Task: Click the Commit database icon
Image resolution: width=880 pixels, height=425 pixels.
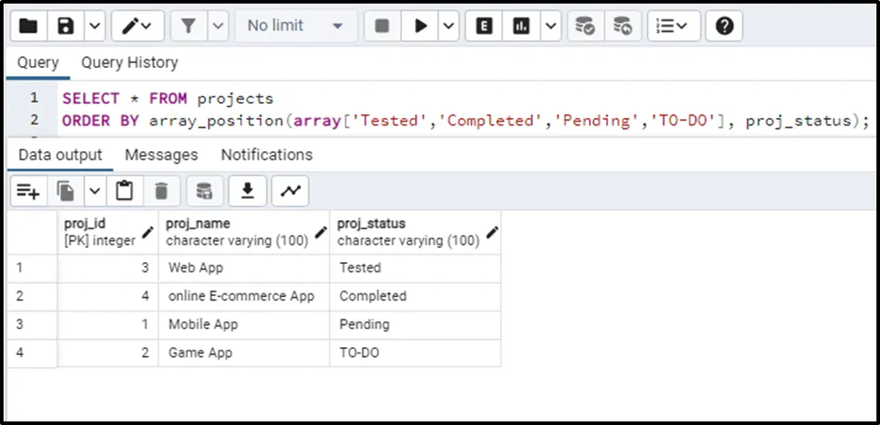Action: point(585,26)
